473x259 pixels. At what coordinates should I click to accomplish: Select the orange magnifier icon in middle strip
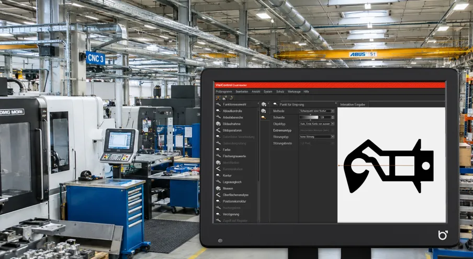coord(264,117)
